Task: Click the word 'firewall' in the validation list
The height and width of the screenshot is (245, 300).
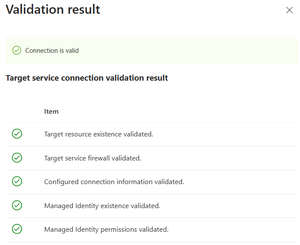Action: 98,158
